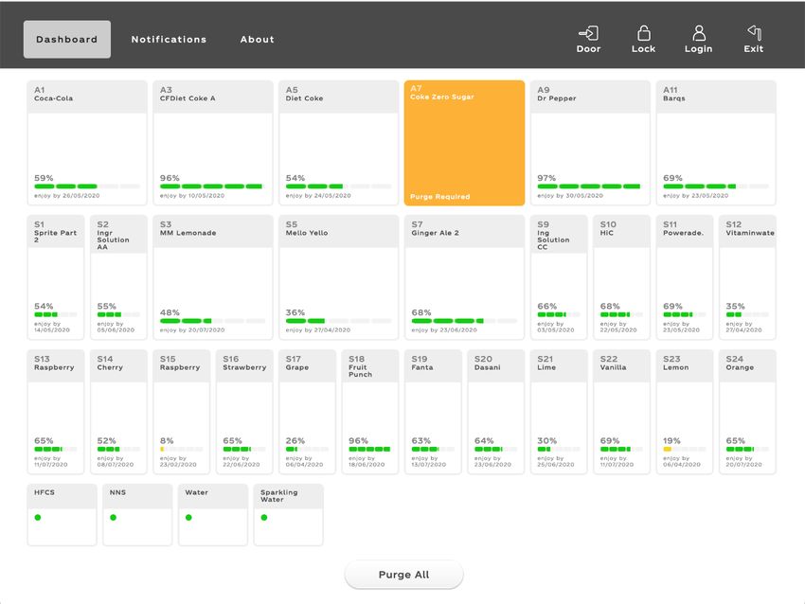This screenshot has height=604, width=805.
Task: Select the S11 Powerade card
Action: click(685, 277)
